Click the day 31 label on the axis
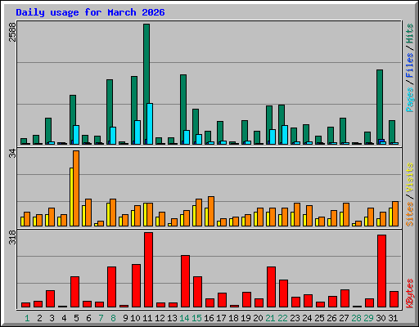419x327 pixels. point(393,318)
